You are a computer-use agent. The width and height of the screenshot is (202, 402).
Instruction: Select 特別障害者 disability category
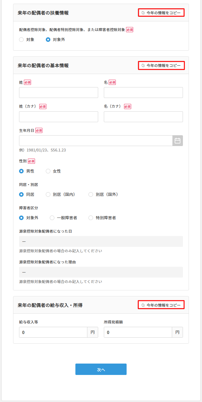tap(90, 218)
